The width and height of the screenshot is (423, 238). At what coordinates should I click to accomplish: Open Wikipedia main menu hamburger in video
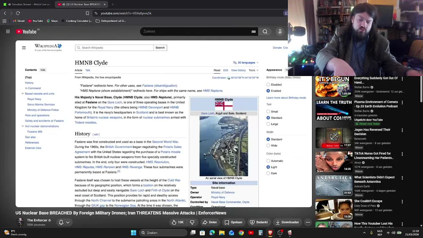(24, 48)
